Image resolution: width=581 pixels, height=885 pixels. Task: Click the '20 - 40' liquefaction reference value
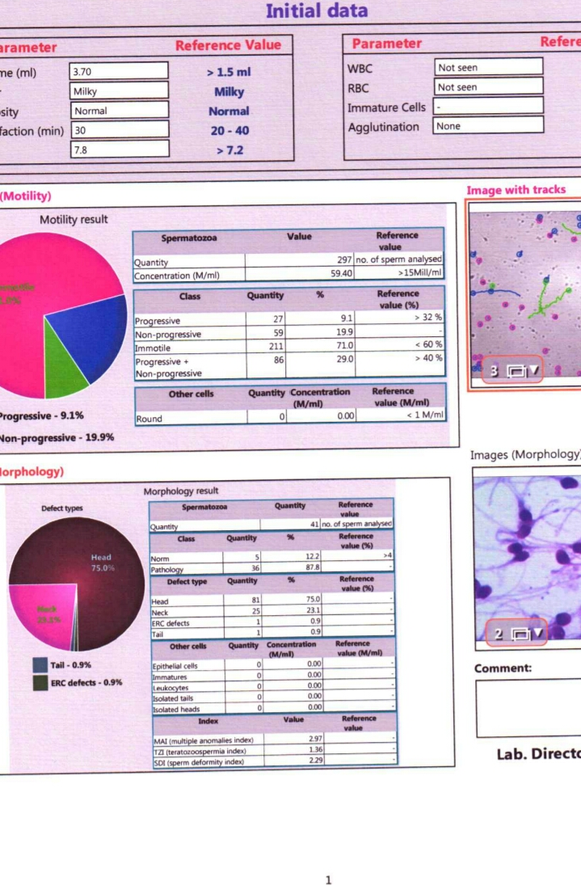(229, 130)
